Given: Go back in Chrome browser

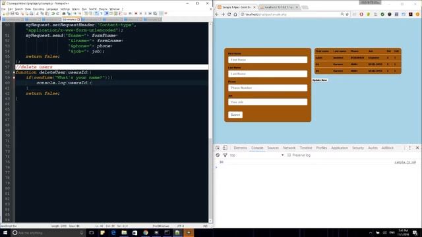Looking at the screenshot, I should 217,14.
